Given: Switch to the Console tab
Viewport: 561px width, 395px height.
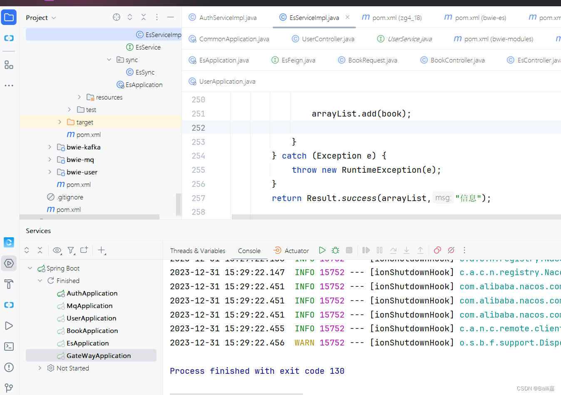Looking at the screenshot, I should pos(249,250).
